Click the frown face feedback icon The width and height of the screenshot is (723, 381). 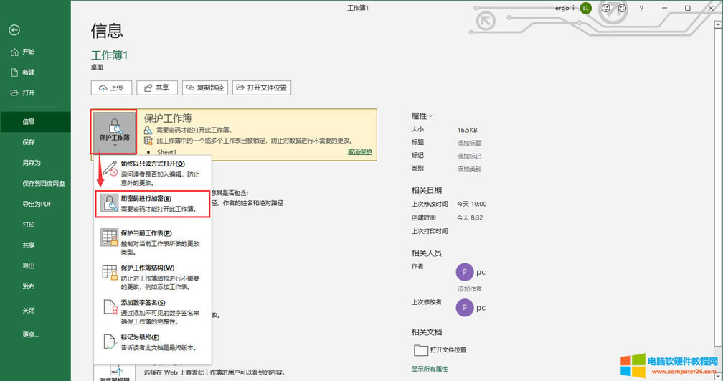click(622, 8)
